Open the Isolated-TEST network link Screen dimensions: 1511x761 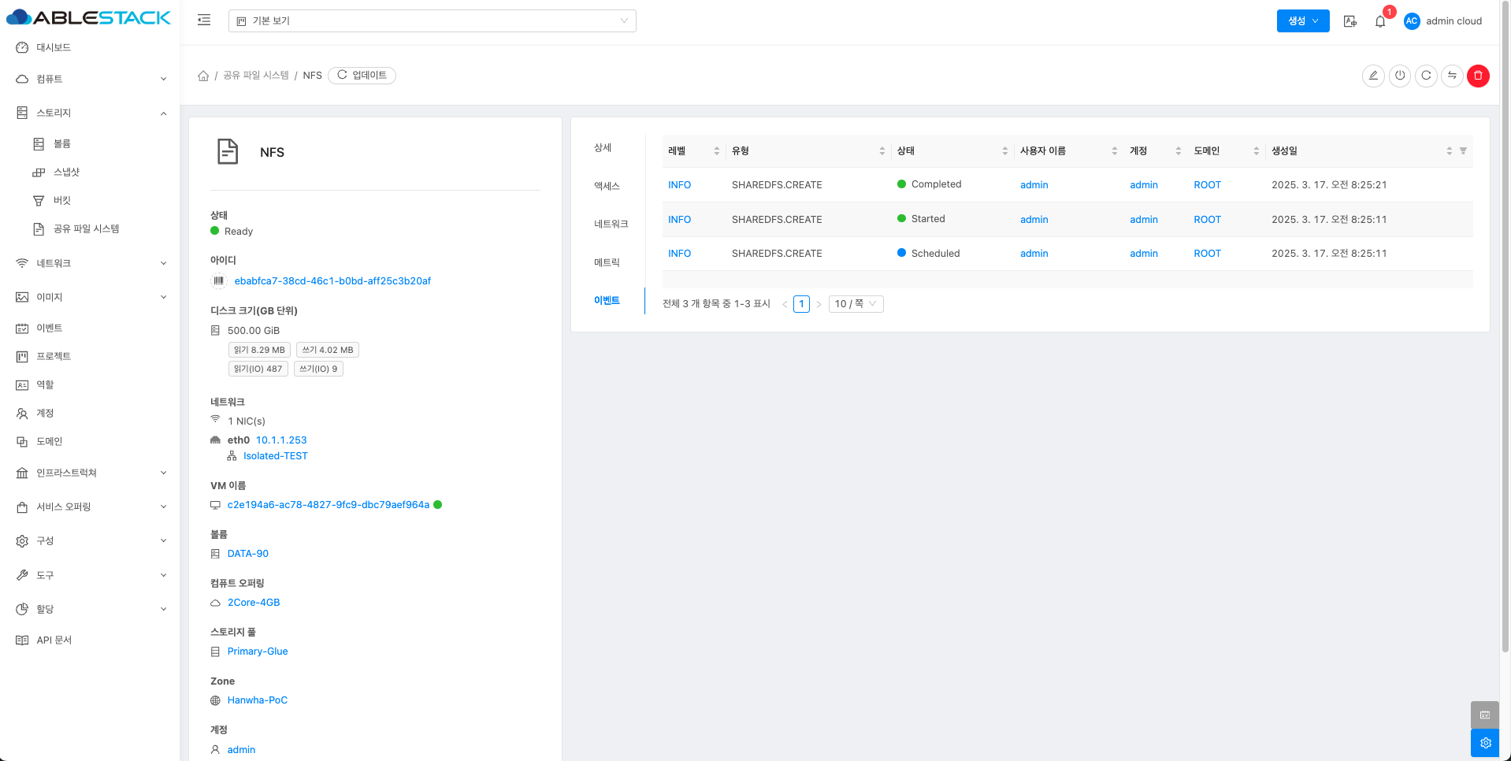click(x=275, y=456)
